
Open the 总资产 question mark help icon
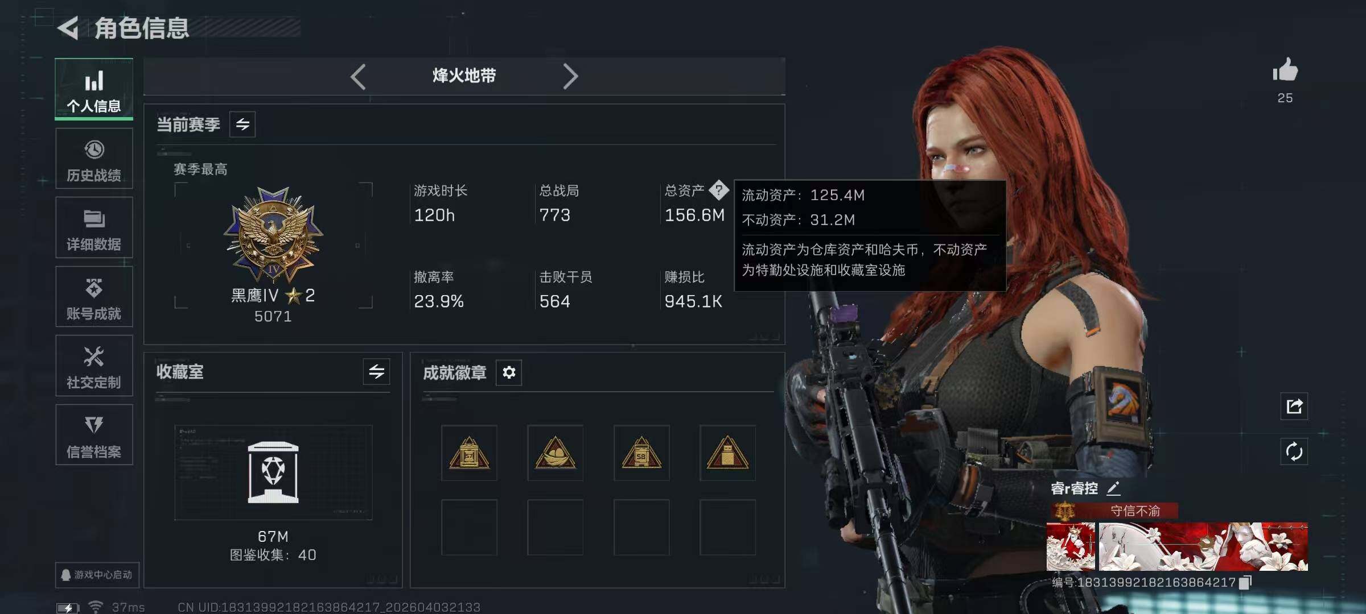pyautogui.click(x=719, y=190)
